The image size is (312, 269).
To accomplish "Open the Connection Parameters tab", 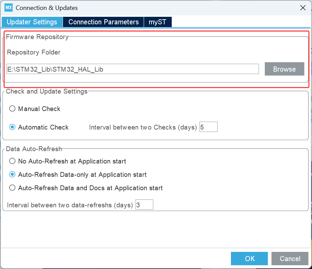I will pyautogui.click(x=103, y=22).
